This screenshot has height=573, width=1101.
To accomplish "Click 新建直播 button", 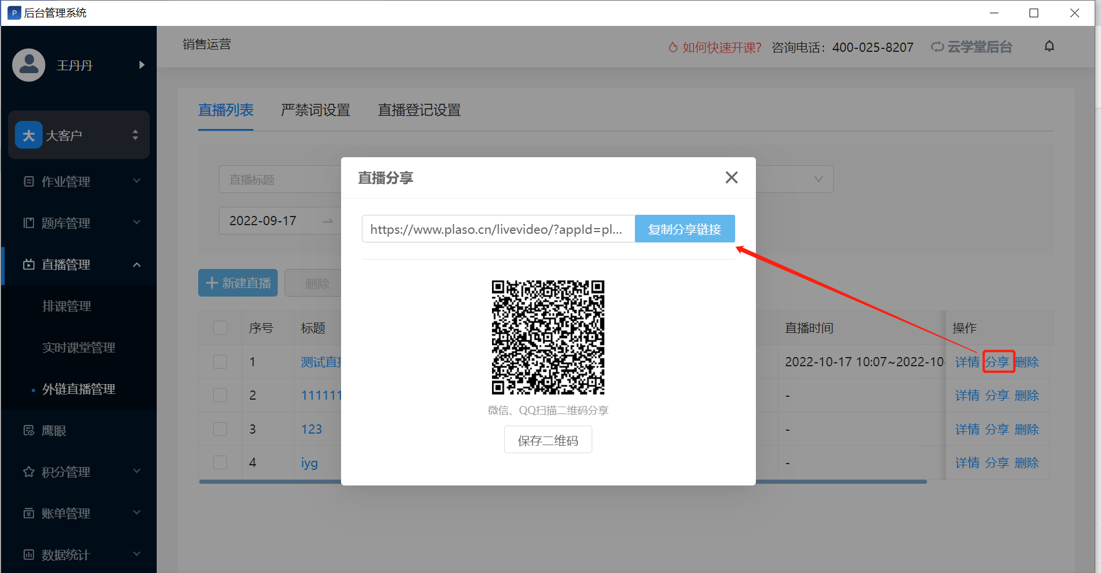I will point(238,283).
